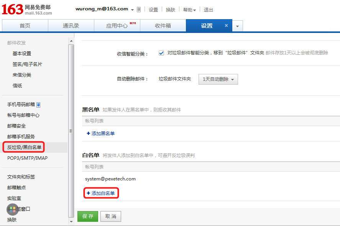Switch to the 收件箱 tab
340x226 pixels.
(163, 26)
